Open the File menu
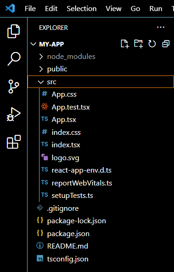Viewport: 174px width, 272px height. (30, 8)
